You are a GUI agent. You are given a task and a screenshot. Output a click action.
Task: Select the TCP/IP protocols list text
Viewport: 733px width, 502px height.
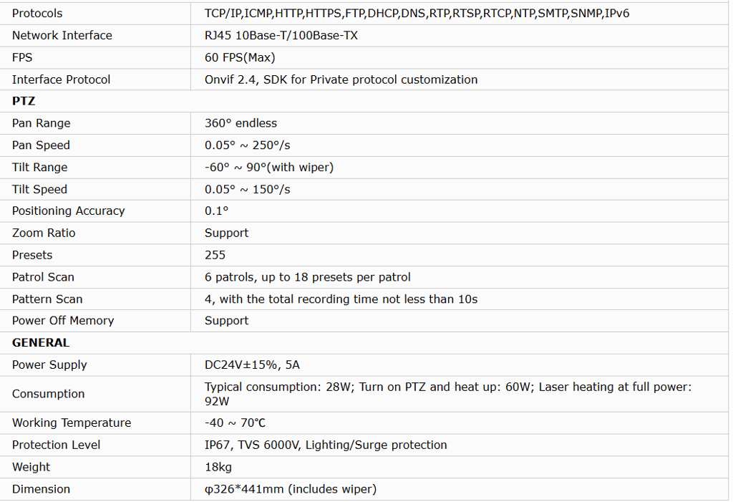pyautogui.click(x=417, y=13)
